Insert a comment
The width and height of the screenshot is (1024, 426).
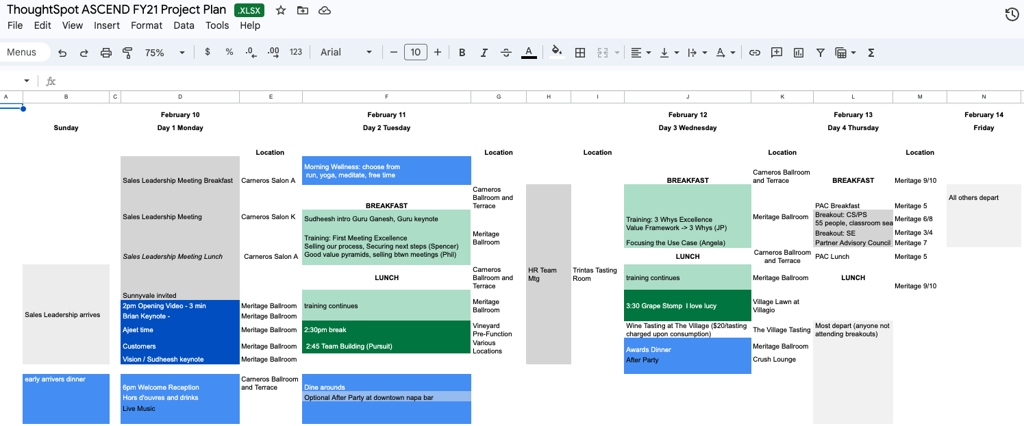[777, 53]
